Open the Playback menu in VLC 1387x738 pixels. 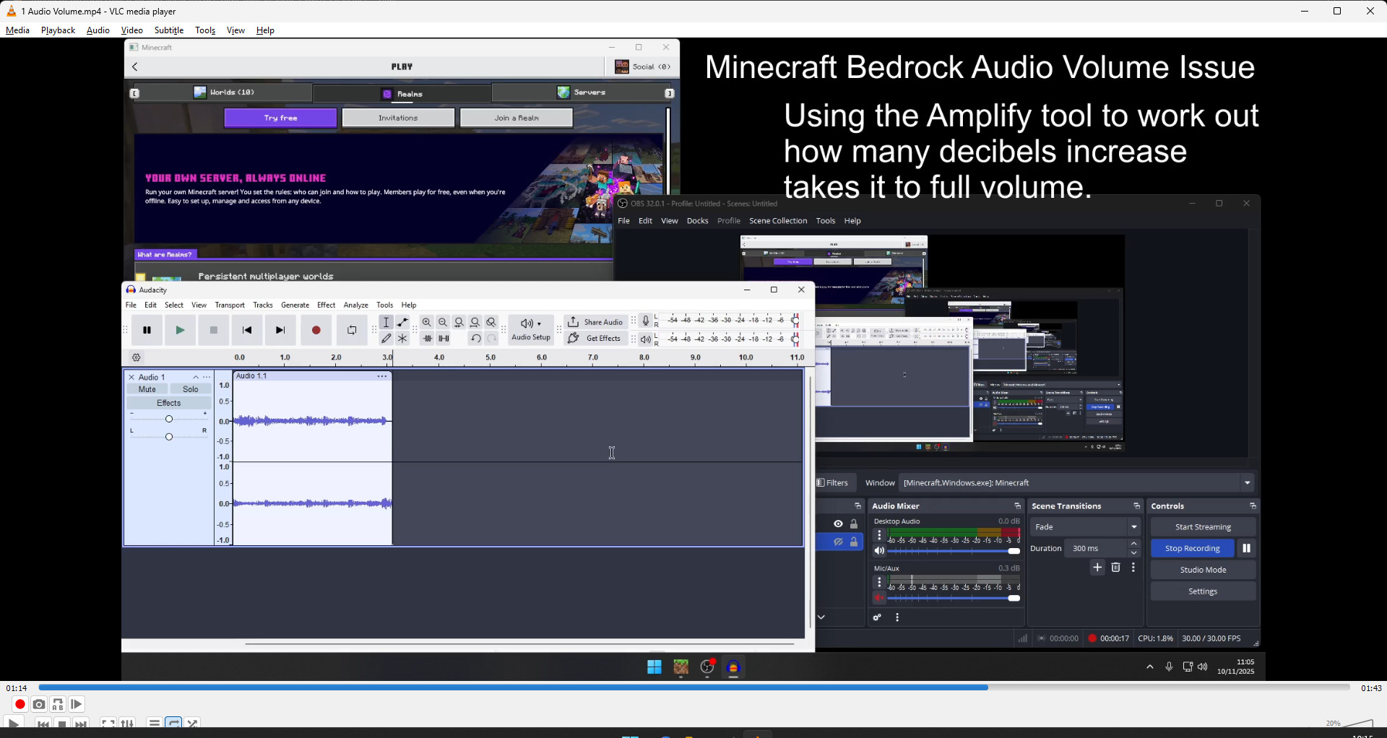(x=58, y=30)
